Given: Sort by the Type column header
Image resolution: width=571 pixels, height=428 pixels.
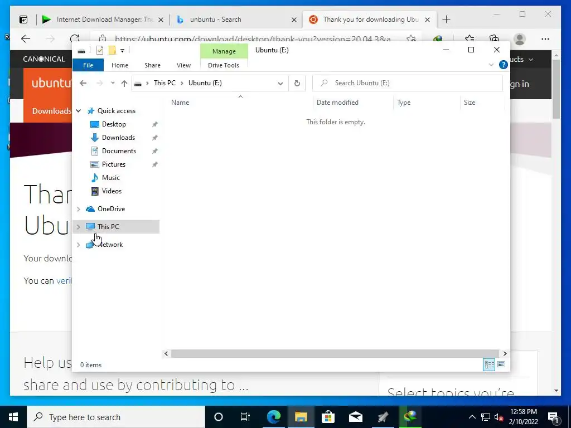Looking at the screenshot, I should pos(404,103).
